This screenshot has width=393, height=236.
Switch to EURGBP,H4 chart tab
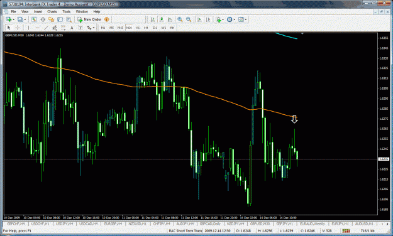coord(113,223)
